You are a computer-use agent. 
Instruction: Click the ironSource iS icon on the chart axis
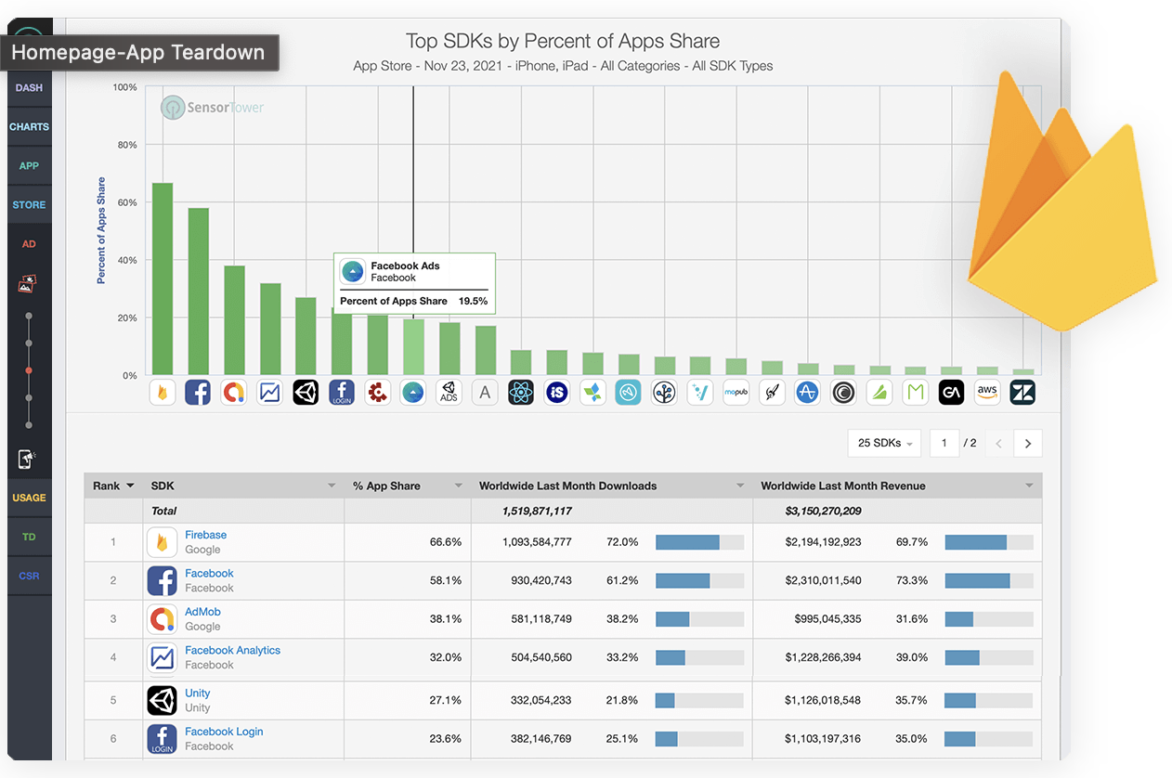557,393
